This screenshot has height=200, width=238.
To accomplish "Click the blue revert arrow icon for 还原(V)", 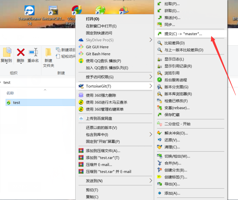I will tap(159, 140).
